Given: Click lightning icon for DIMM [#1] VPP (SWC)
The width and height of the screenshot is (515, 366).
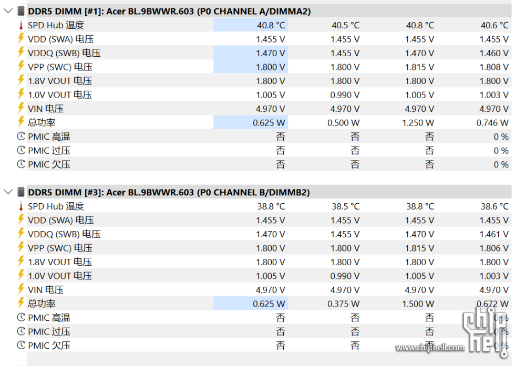Looking at the screenshot, I should [21, 66].
